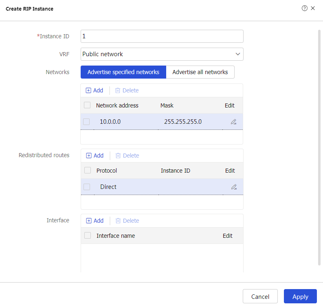Screen dimensions: 323x307
Task: Add a network in Networks section
Action: pos(94,90)
